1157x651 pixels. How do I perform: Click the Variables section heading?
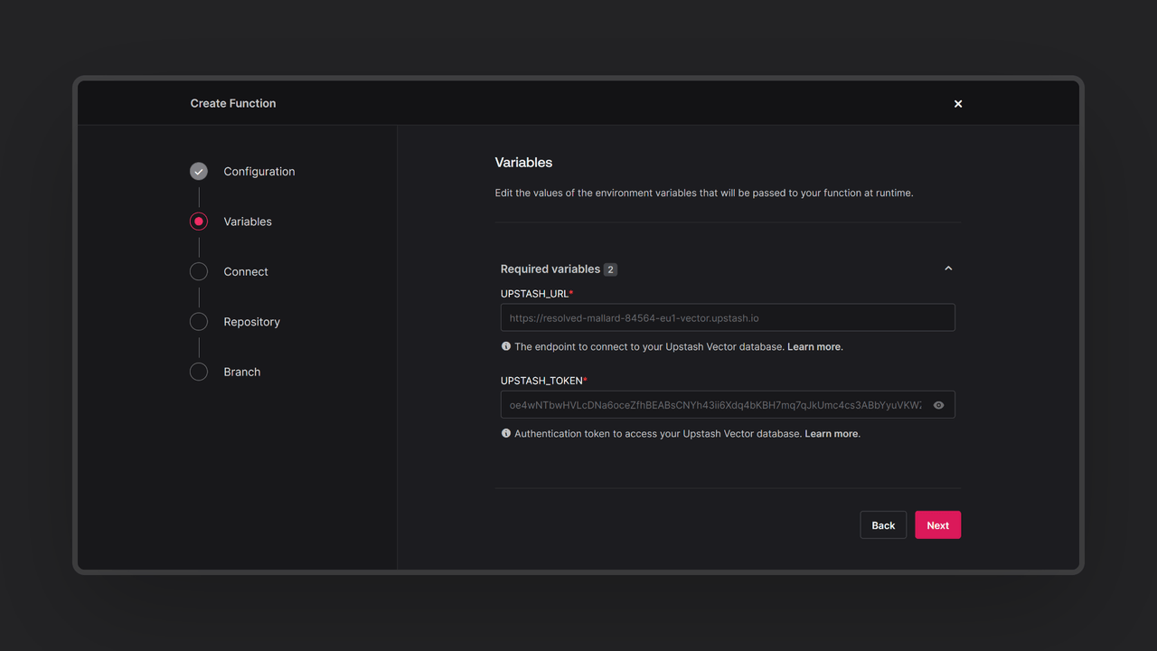click(x=523, y=163)
